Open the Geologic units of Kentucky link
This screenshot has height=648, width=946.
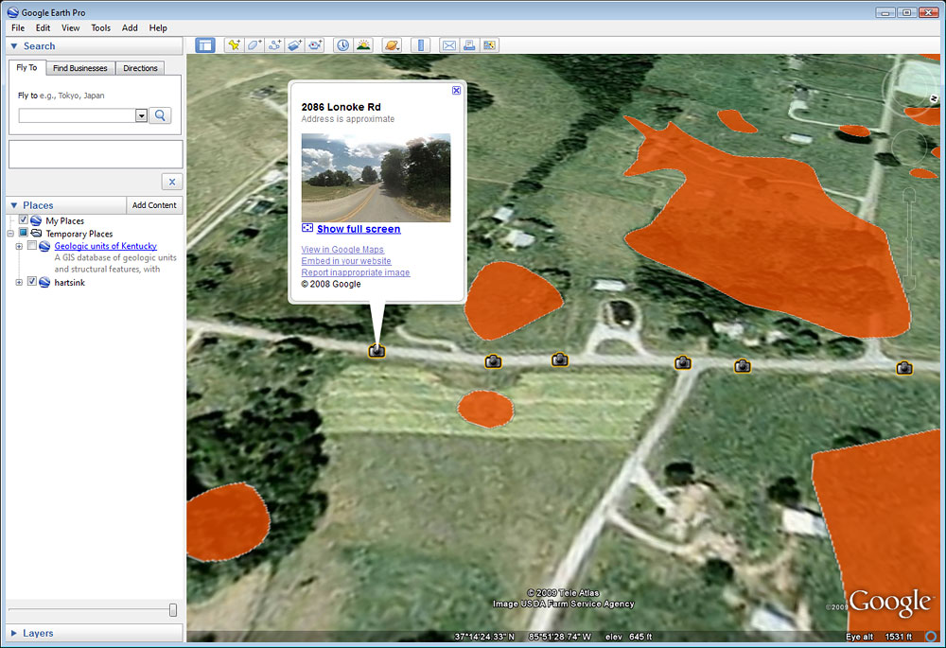(106, 246)
